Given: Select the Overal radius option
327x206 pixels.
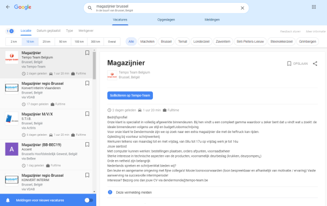Looking at the screenshot, I should click(112, 42).
